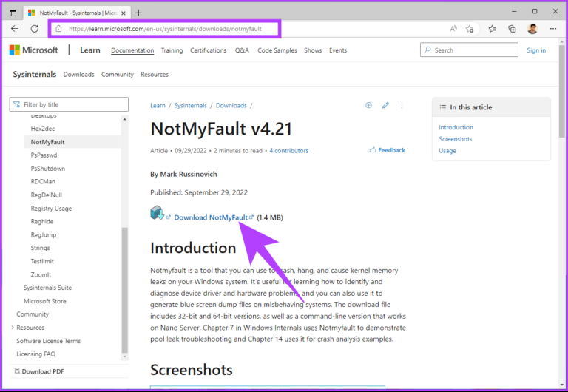Click the site lock icon in address bar

click(58, 29)
